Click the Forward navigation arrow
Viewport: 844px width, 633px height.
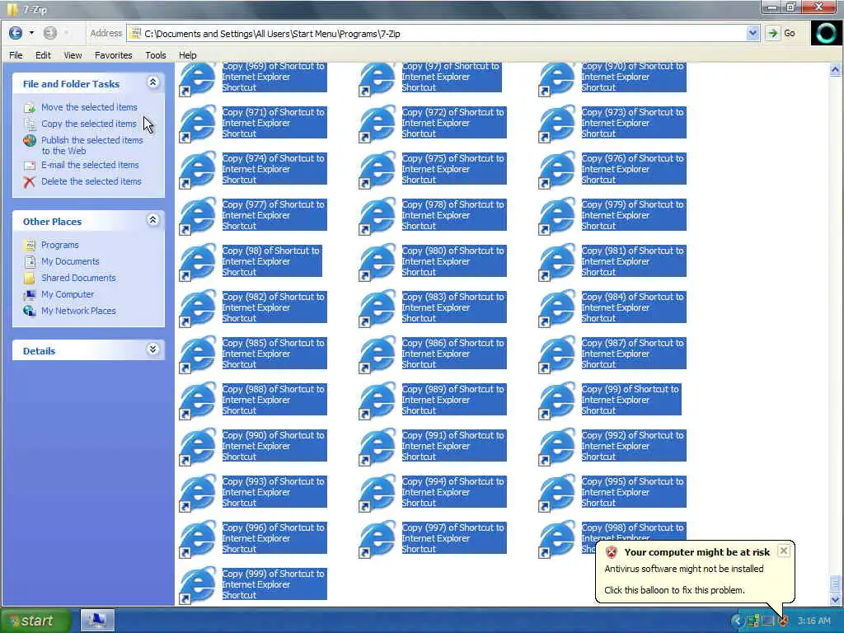pos(50,33)
